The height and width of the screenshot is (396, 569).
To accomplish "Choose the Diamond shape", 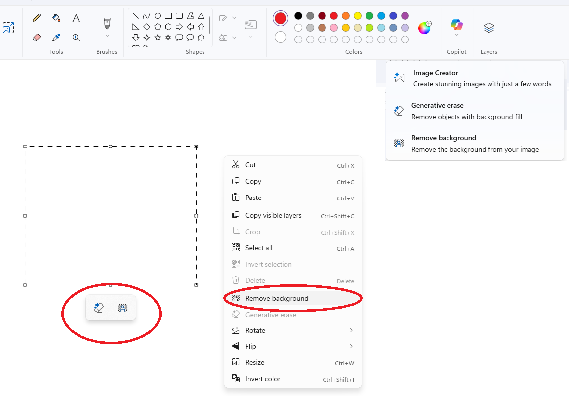I will pos(147,27).
